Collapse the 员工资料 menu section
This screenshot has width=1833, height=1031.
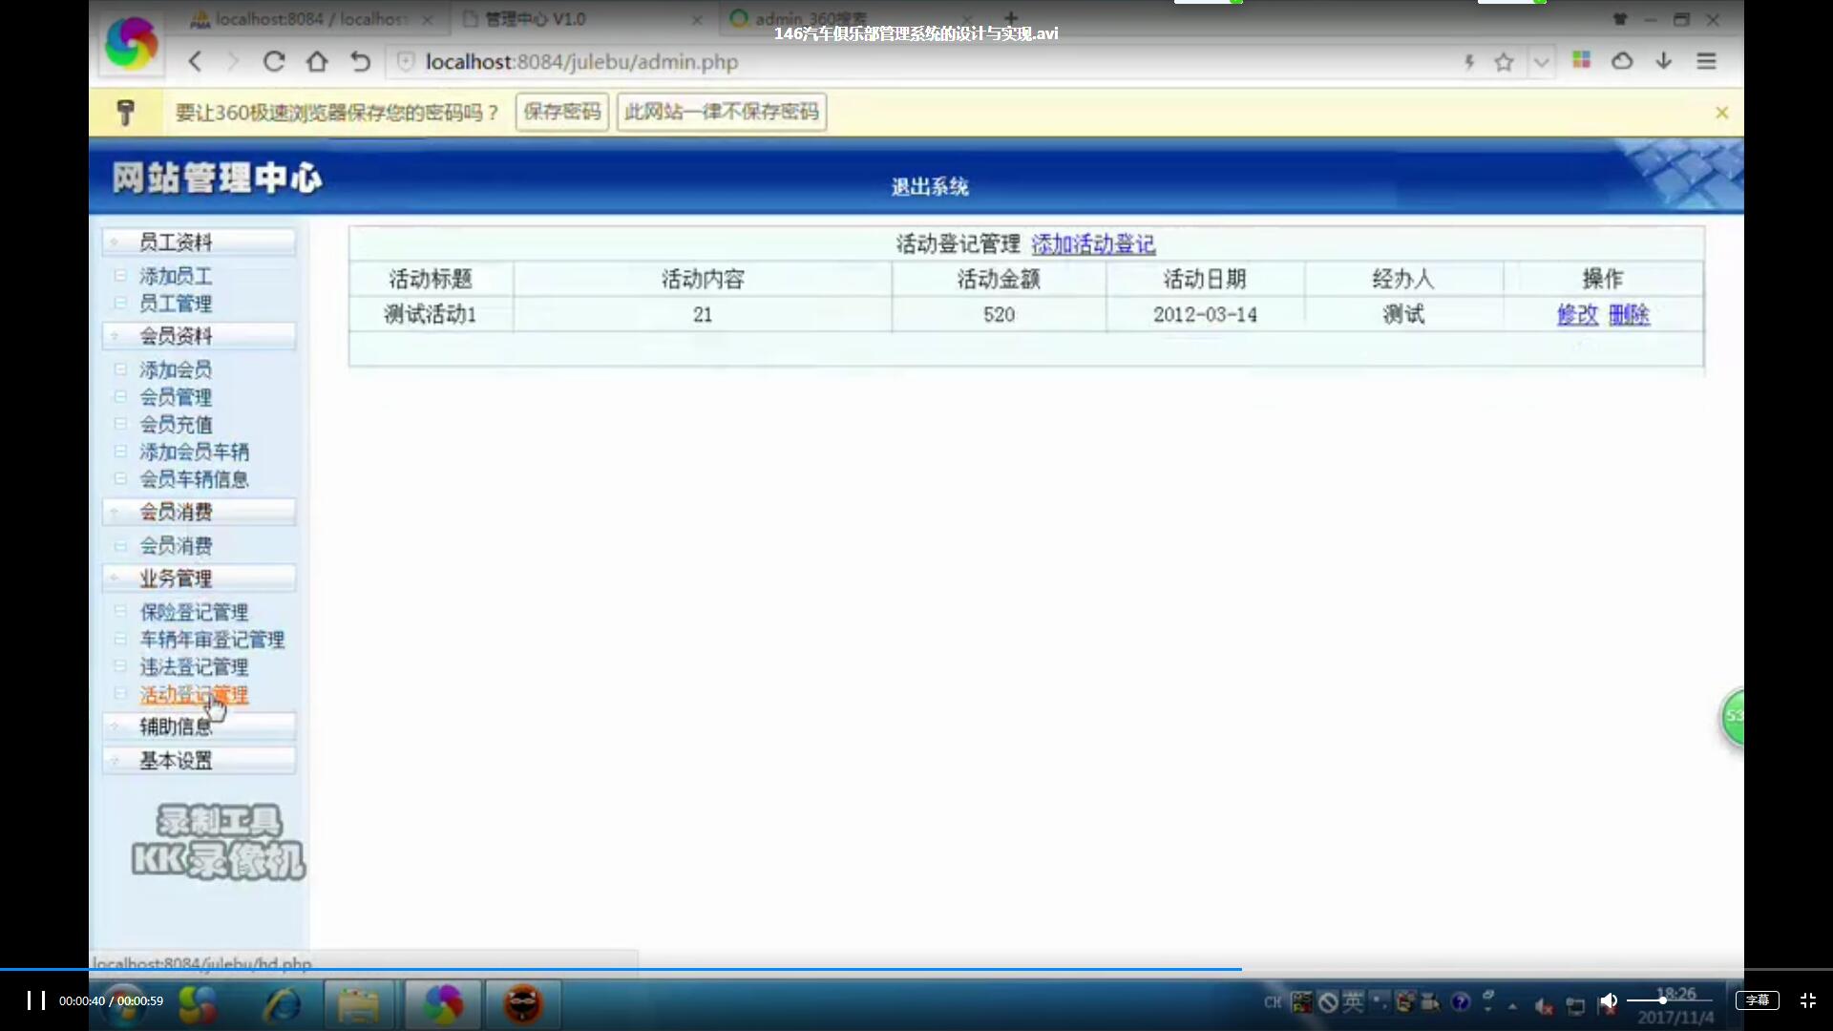tap(200, 242)
